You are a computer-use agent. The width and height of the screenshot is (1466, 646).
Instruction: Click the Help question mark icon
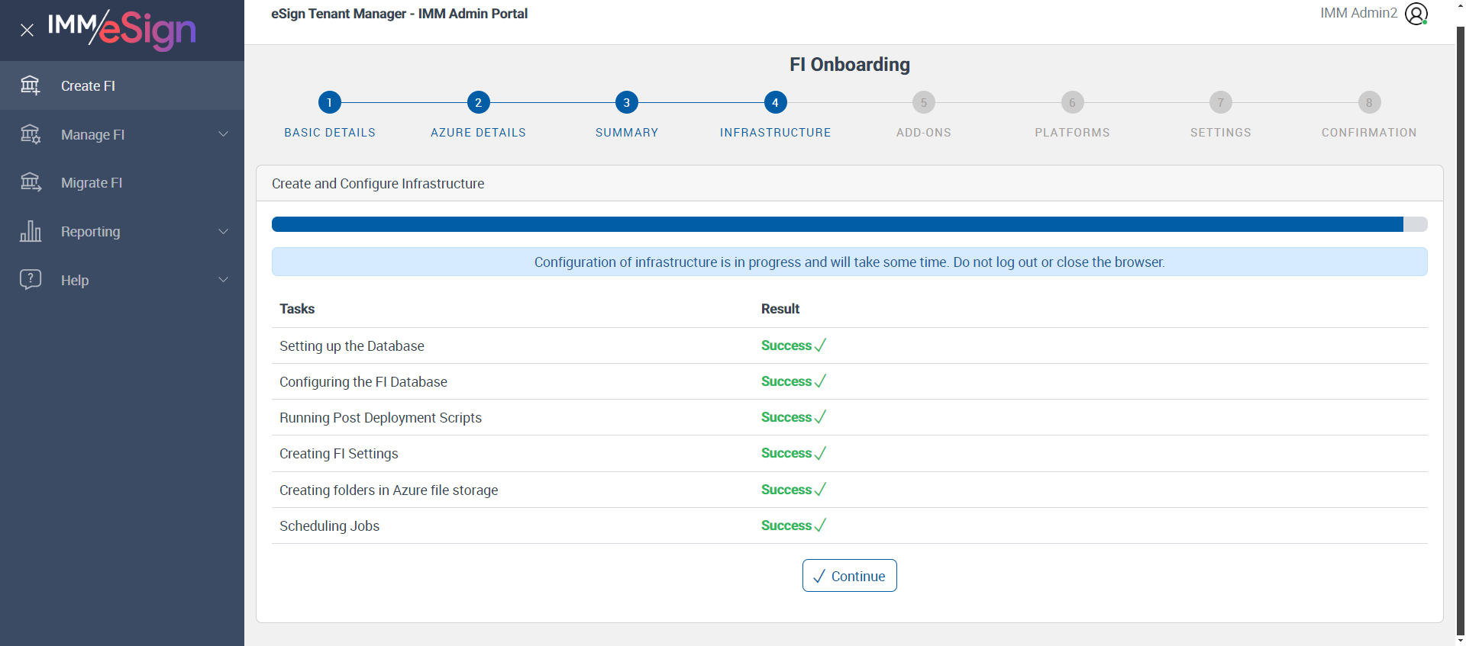point(31,279)
